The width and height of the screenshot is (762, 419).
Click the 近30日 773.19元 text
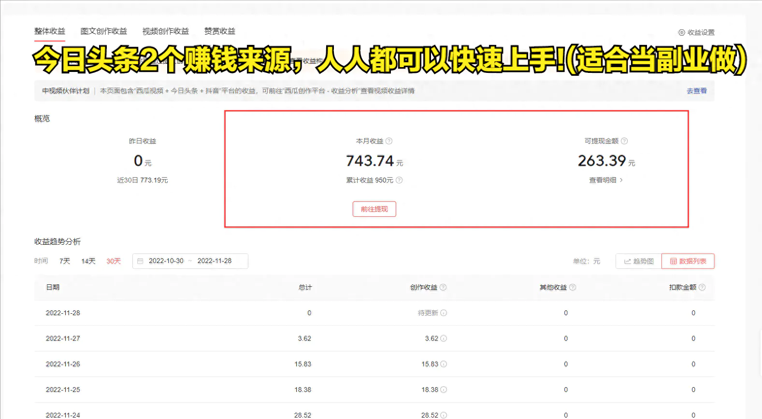pos(143,180)
